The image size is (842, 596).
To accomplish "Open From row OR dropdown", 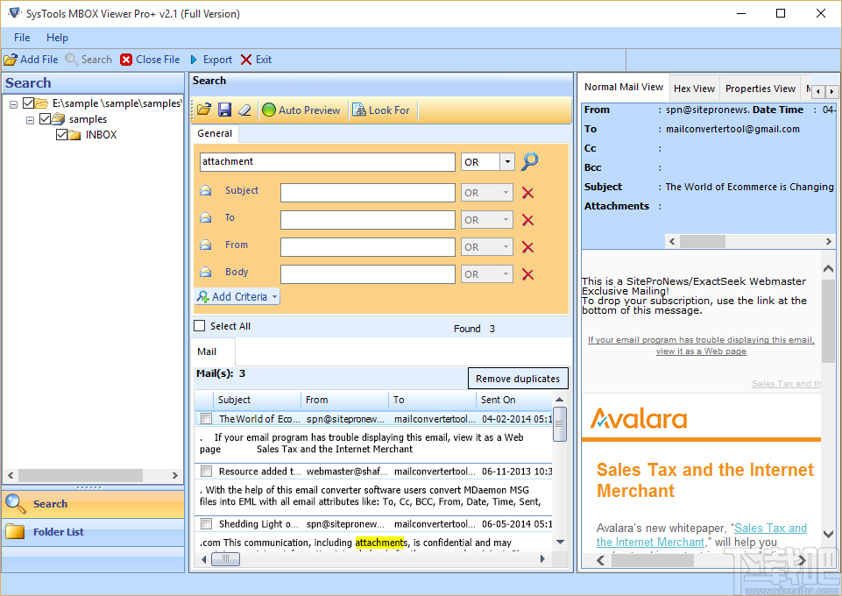I will [506, 247].
